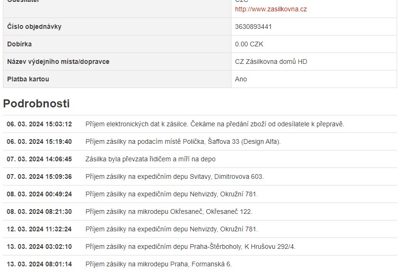
Task: Click the Praha-Štěrboholy depot entry
Action: coord(190,247)
